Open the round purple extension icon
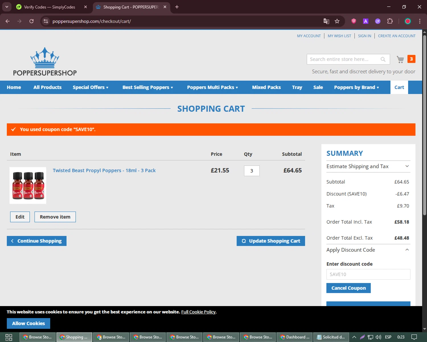Viewport: 427px width, 342px height. click(x=378, y=21)
